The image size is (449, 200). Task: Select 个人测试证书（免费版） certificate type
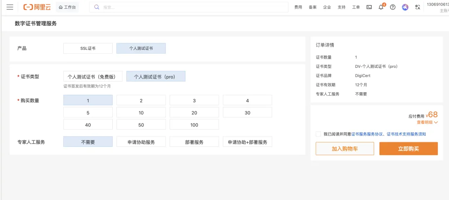pos(93,77)
